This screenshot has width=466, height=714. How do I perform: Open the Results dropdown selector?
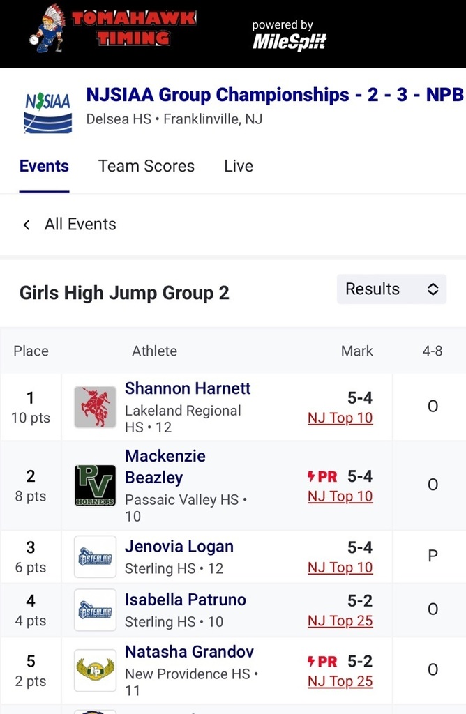[x=391, y=289]
